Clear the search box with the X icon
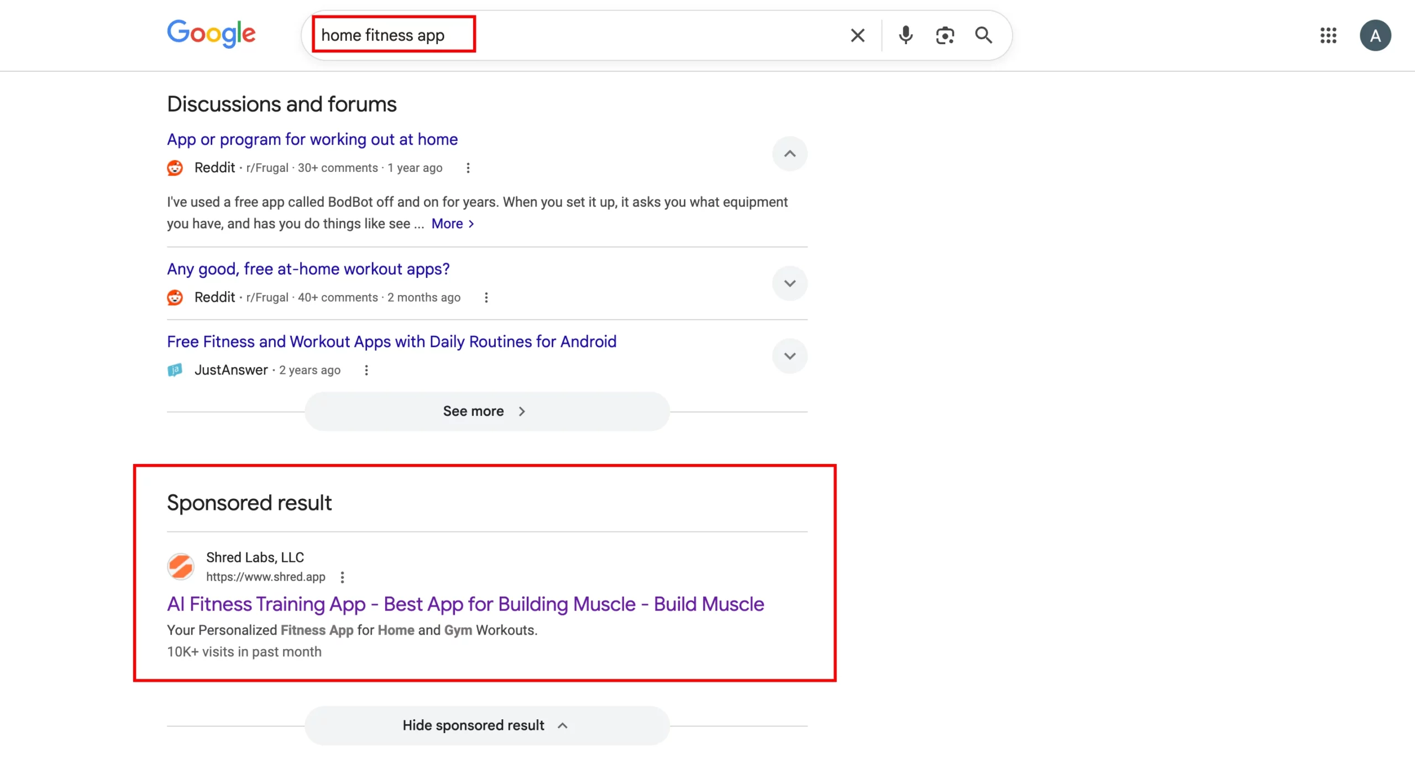The height and width of the screenshot is (764, 1415). [x=857, y=35]
